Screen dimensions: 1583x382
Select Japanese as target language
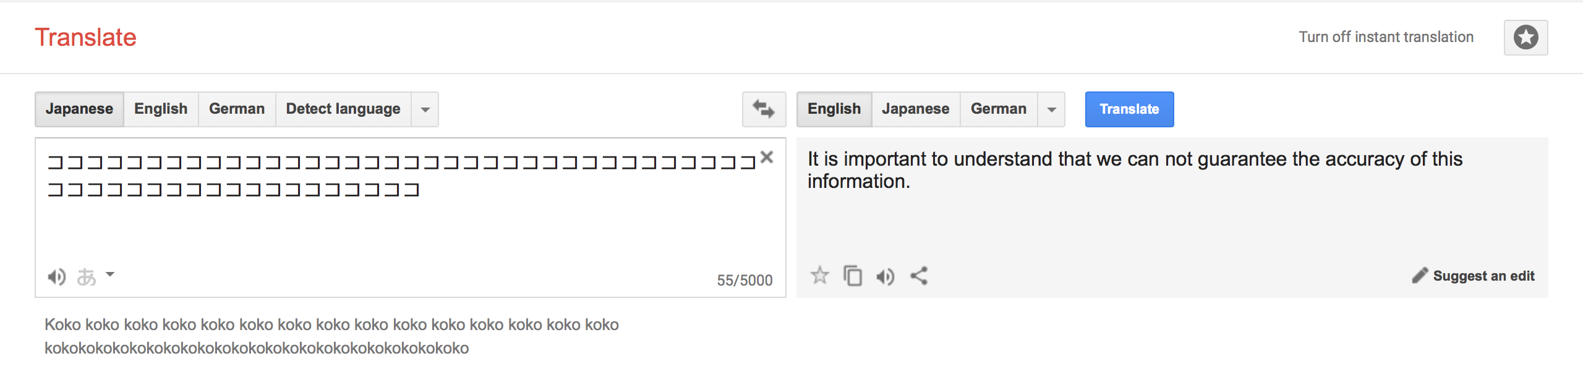[916, 109]
